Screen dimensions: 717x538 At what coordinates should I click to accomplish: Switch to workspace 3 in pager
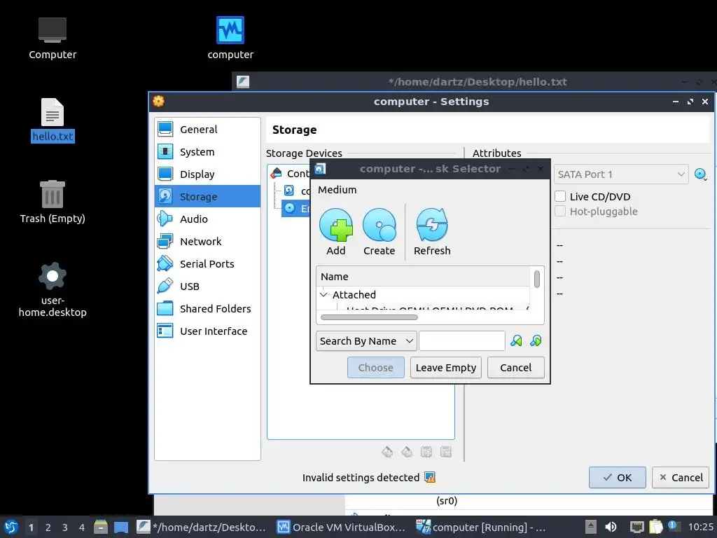pos(65,527)
